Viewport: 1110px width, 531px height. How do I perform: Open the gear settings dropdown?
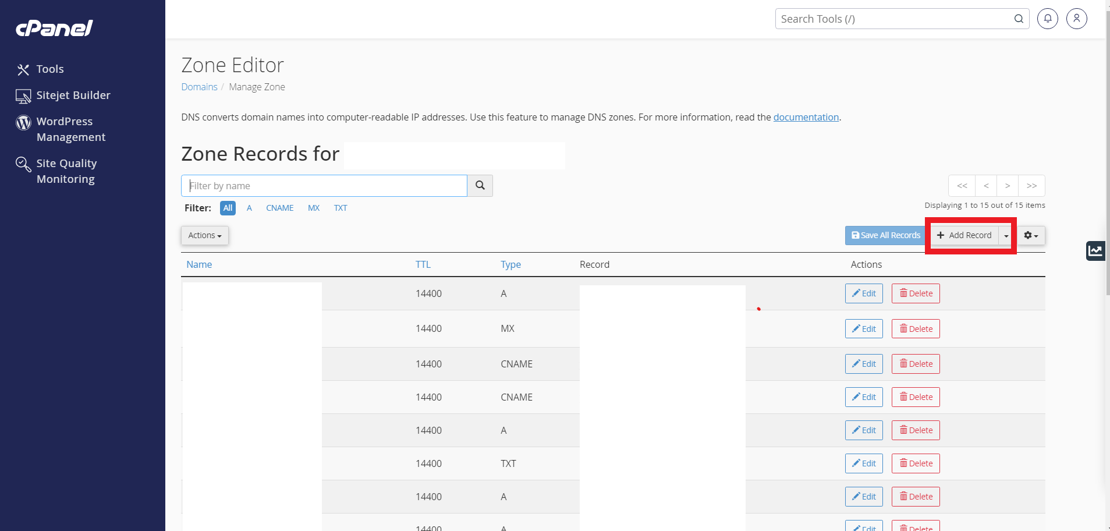coord(1031,235)
